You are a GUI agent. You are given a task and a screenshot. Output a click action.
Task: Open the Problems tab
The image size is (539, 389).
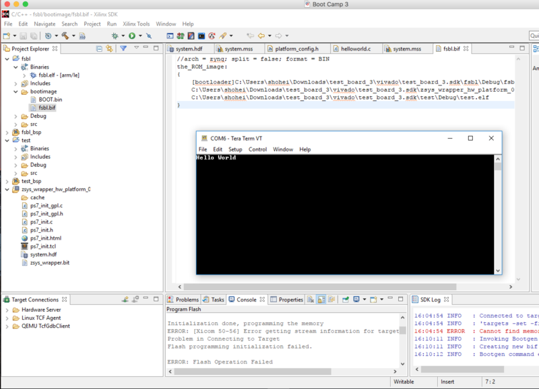tap(183, 299)
